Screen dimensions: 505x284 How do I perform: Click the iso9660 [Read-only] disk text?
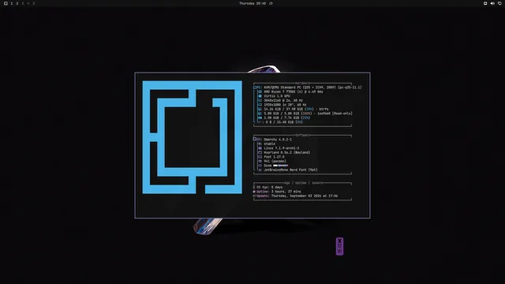click(x=309, y=114)
